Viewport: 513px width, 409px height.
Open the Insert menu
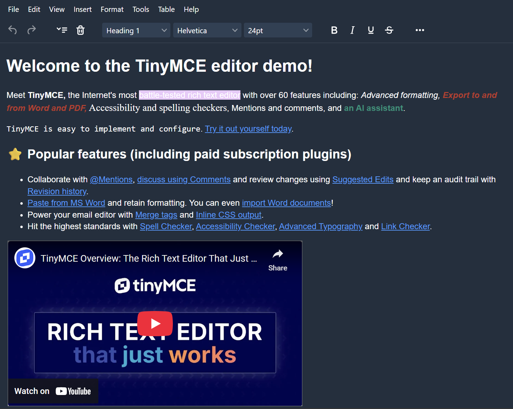tap(83, 9)
